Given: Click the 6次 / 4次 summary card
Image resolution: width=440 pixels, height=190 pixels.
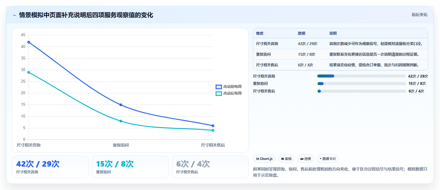Looking at the screenshot, I should (210, 167).
